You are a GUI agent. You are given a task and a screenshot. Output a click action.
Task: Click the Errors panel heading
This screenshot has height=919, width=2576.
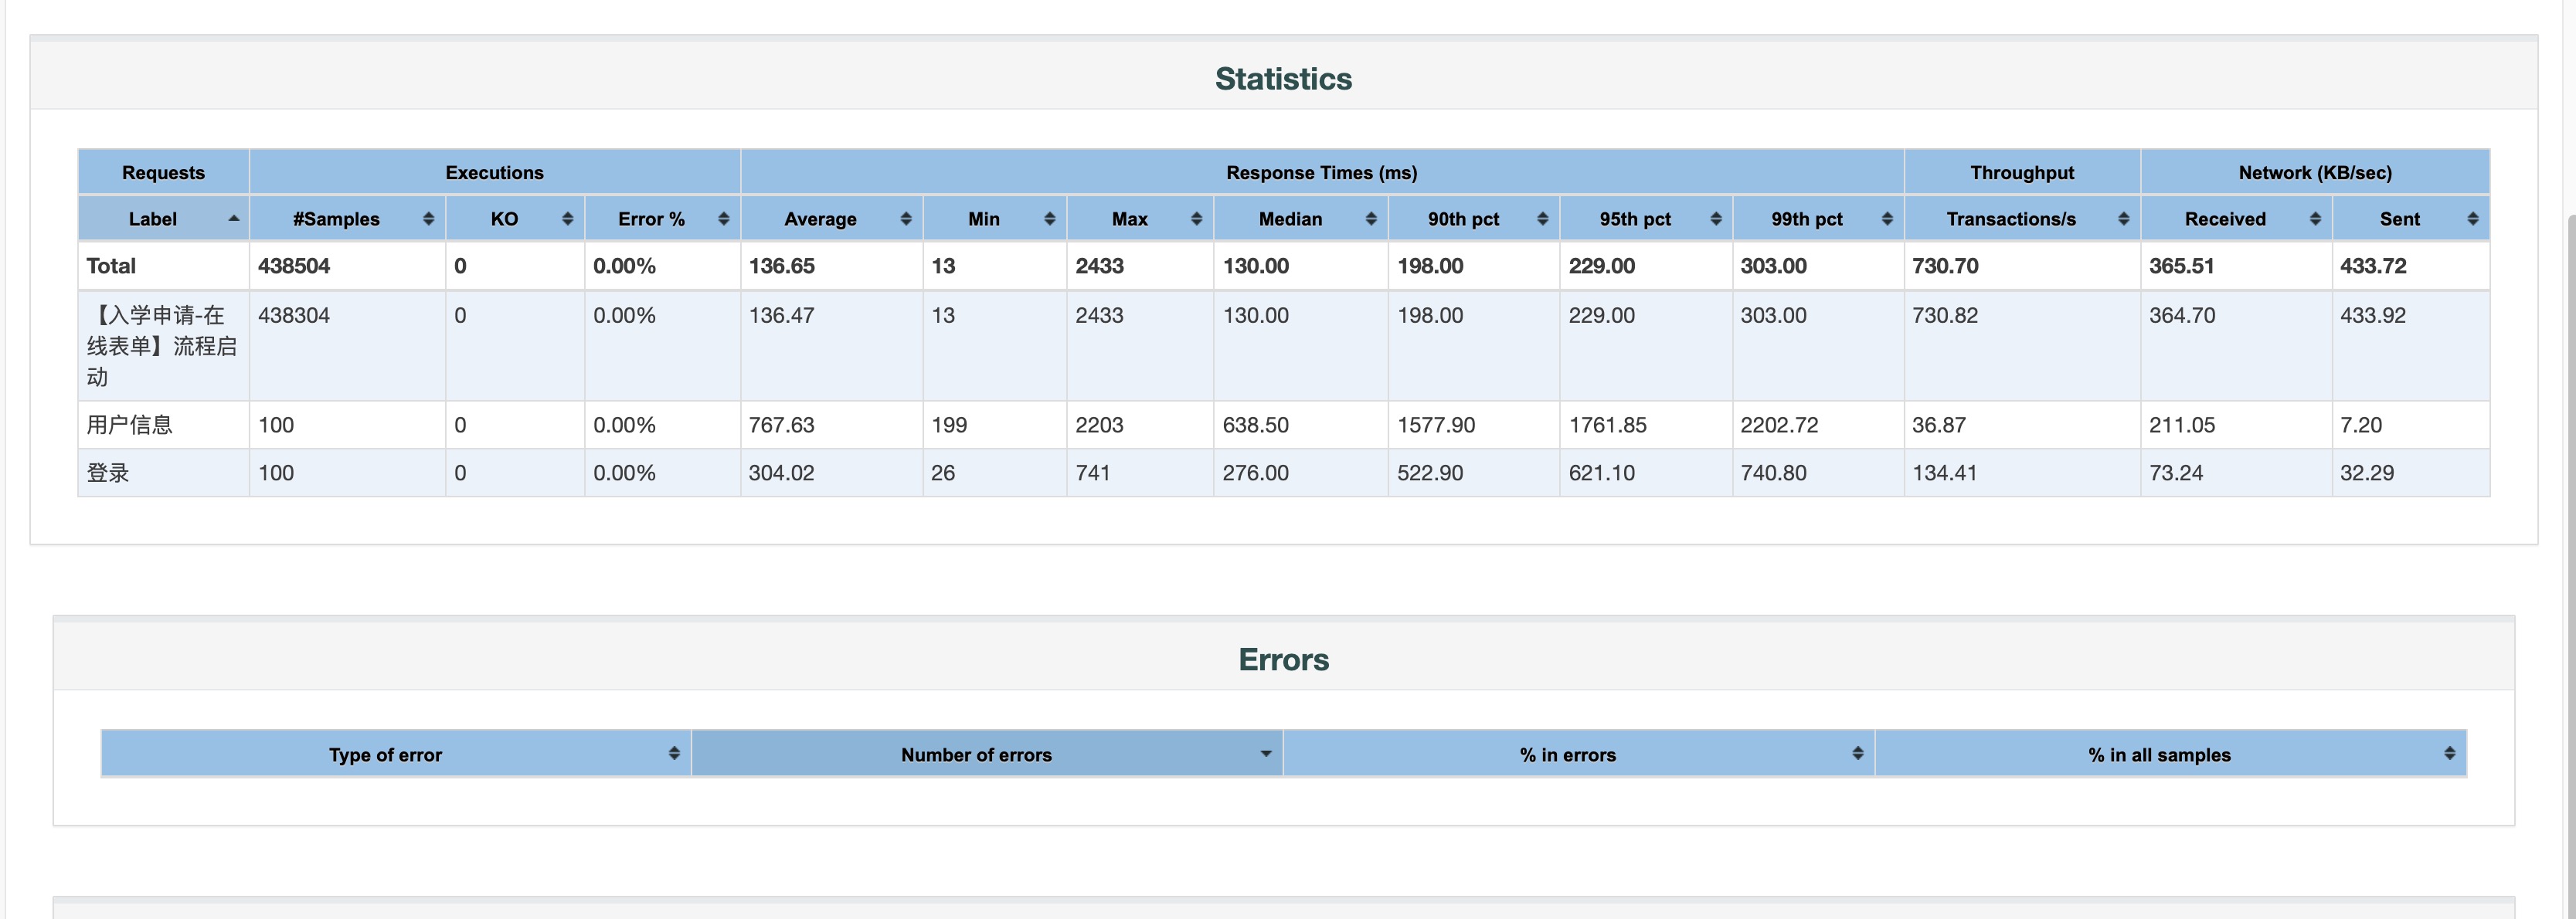coord(1283,660)
